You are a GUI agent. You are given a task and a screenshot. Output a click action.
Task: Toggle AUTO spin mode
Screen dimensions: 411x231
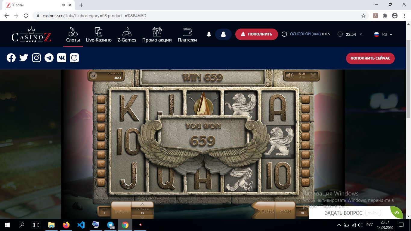coord(267,211)
